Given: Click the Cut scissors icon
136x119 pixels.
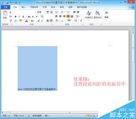Looking at the screenshot, I should tap(10, 12).
